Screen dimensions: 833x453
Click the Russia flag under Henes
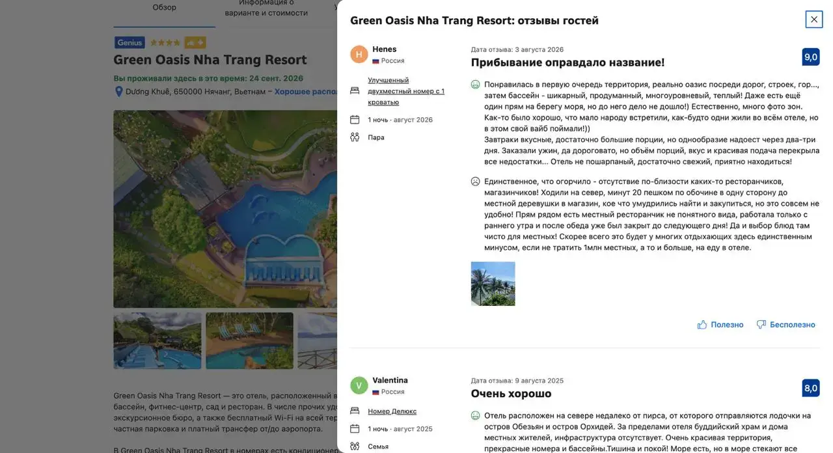[376, 61]
